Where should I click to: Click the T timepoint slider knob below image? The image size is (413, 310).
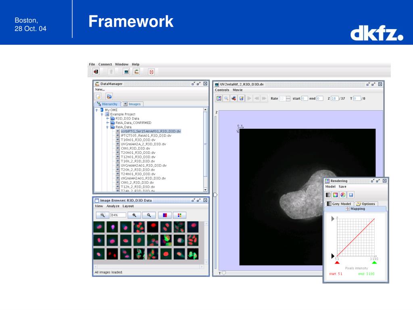point(224,273)
